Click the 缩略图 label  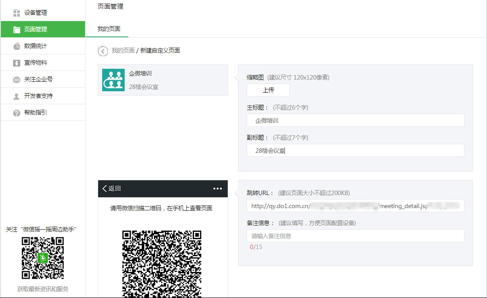point(255,77)
